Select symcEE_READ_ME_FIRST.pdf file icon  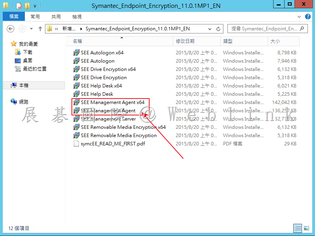pos(76,143)
